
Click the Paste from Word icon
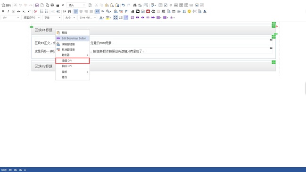[117, 5]
